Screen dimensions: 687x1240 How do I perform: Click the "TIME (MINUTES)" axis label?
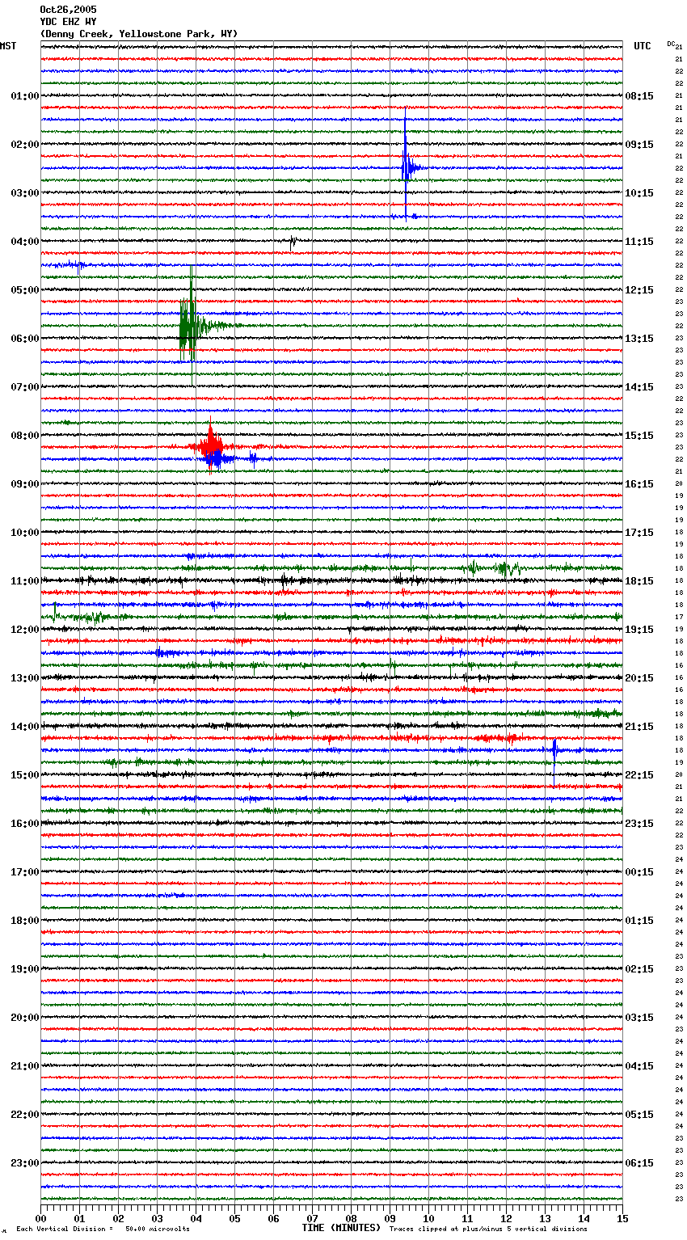(x=341, y=1228)
